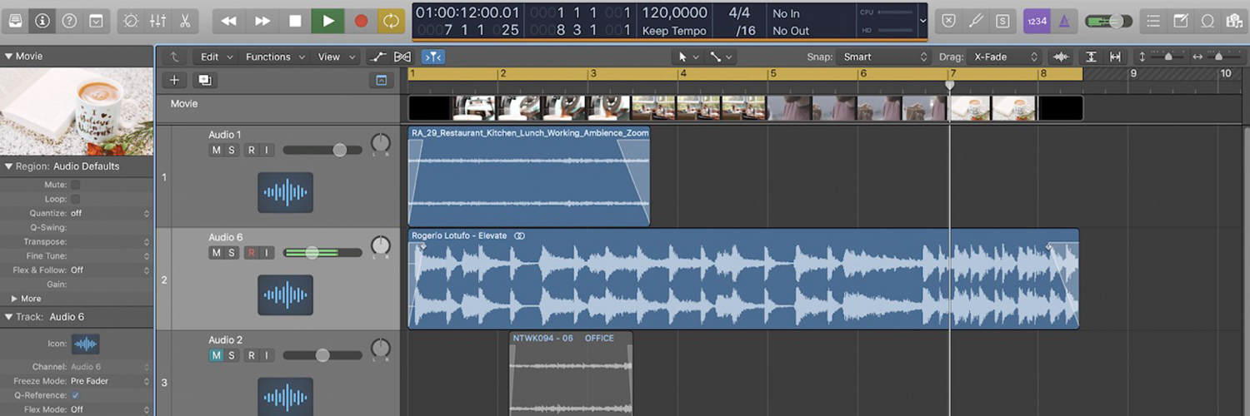This screenshot has height=416, width=1250.
Task: Click the scissors Editors icon
Action: (184, 21)
